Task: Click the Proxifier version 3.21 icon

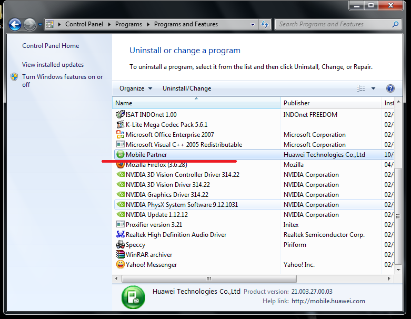Action: [121, 224]
